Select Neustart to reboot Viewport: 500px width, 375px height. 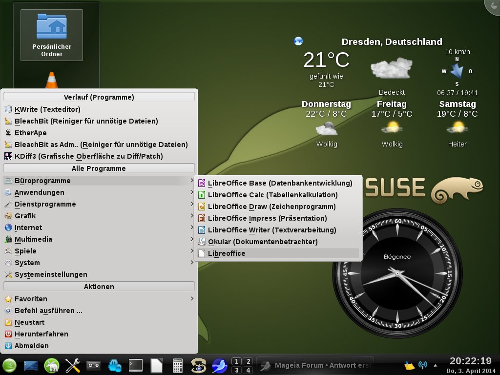[99, 322]
